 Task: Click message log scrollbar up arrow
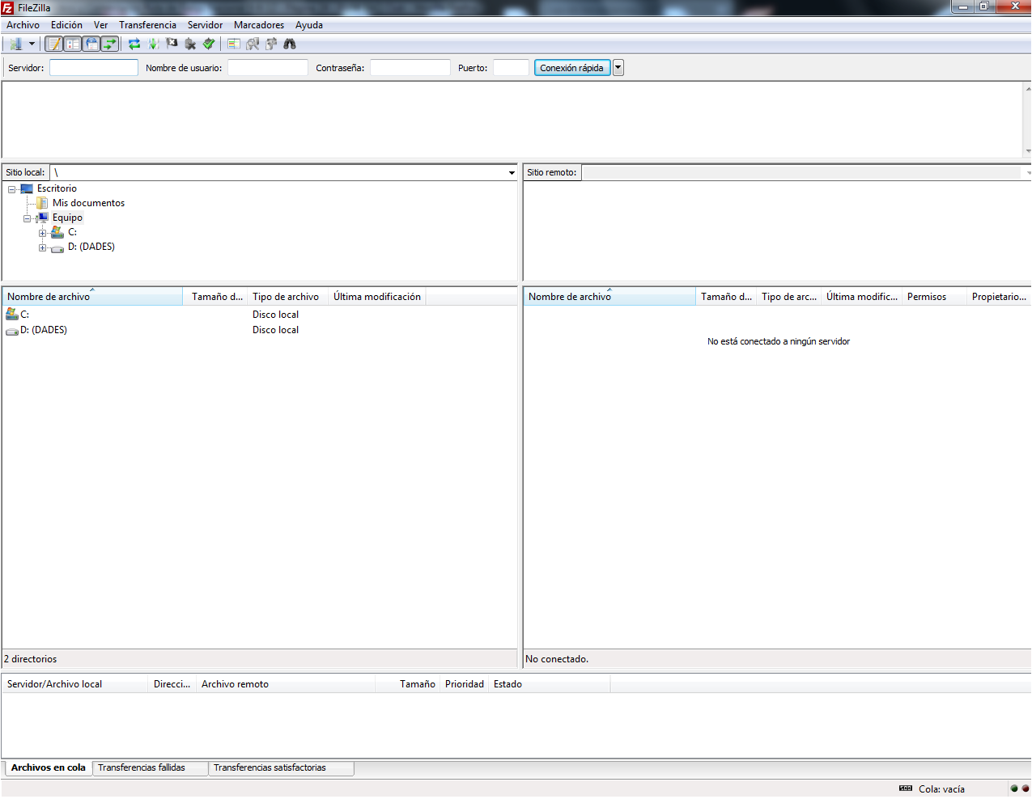coord(1027,88)
